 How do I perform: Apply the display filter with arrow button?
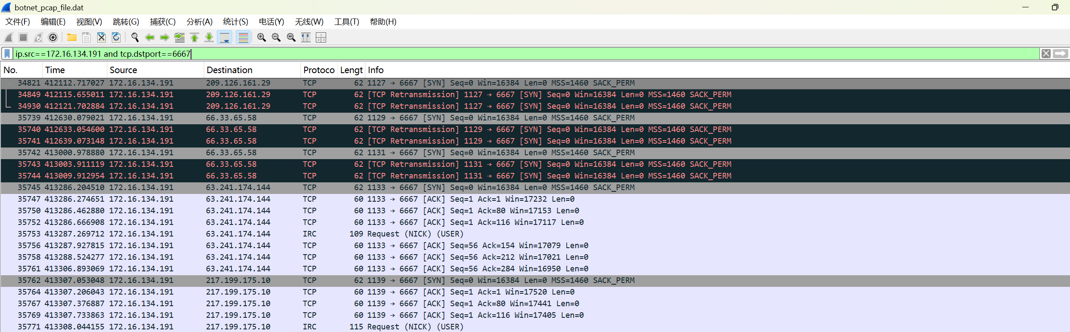1061,54
